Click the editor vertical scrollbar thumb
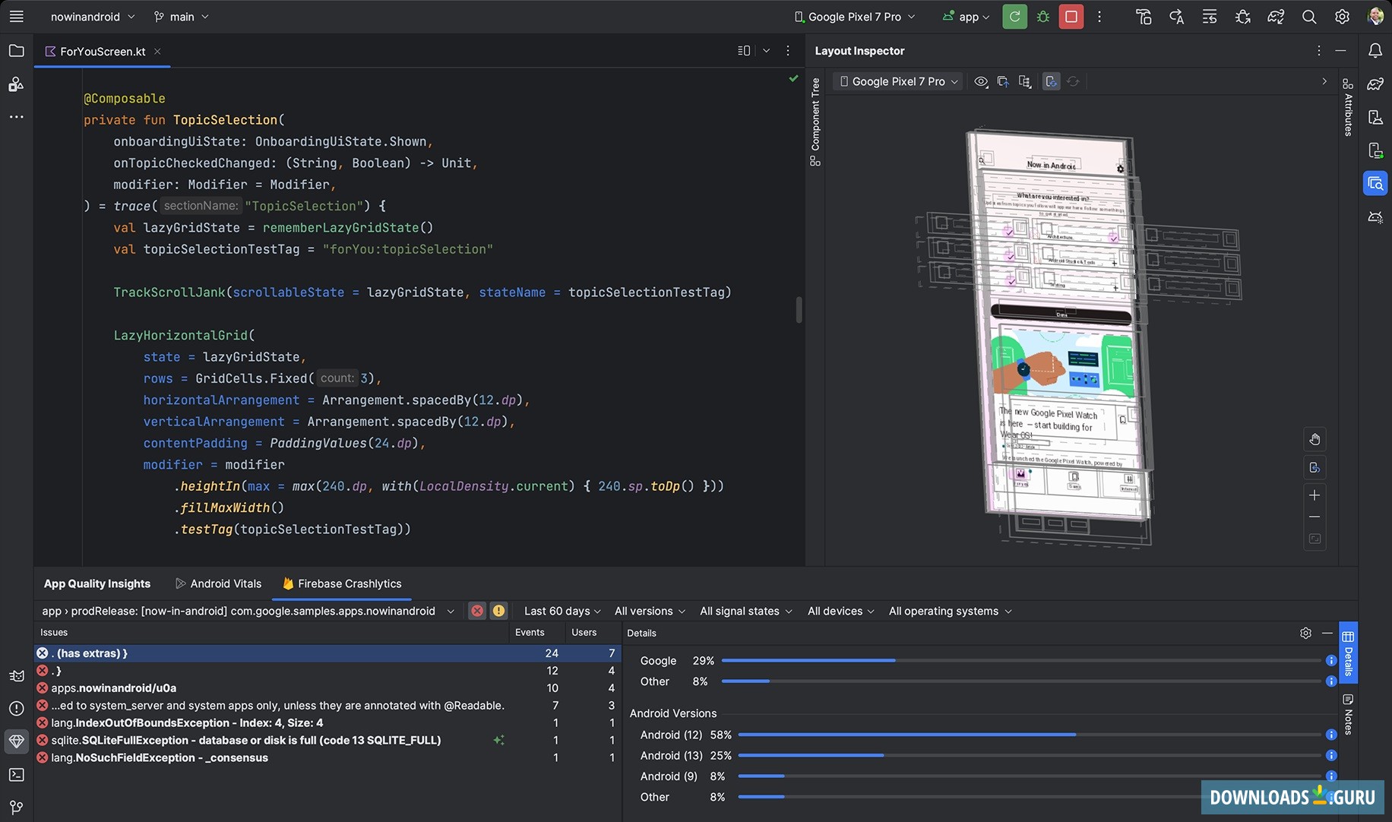The height and width of the screenshot is (822, 1392). click(799, 310)
